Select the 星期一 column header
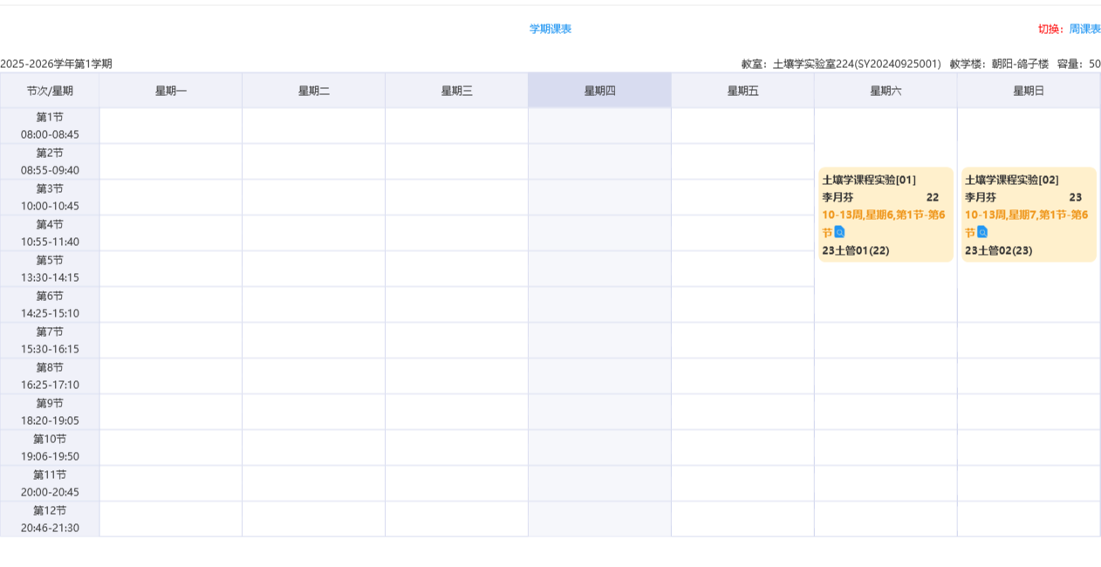 pyautogui.click(x=171, y=91)
